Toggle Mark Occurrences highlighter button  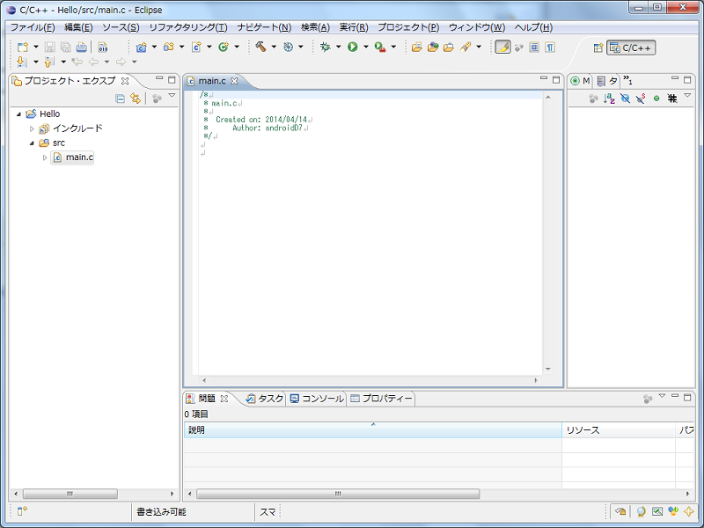[502, 47]
